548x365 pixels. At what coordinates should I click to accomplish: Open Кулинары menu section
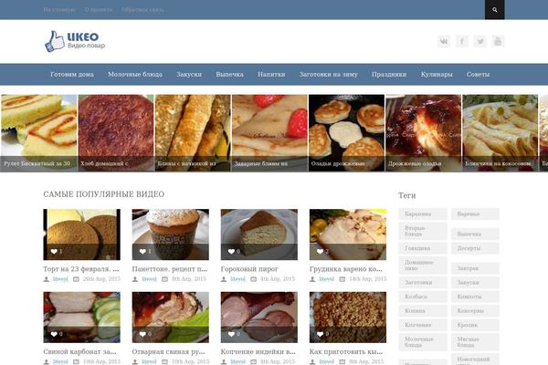437,75
